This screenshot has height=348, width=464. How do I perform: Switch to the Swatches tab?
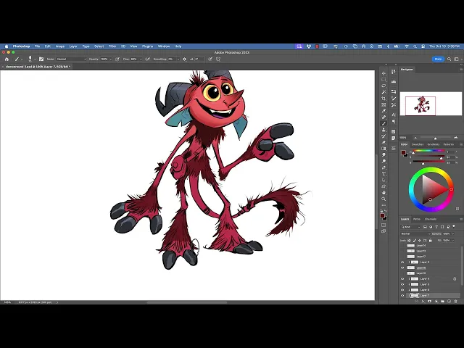coord(418,144)
